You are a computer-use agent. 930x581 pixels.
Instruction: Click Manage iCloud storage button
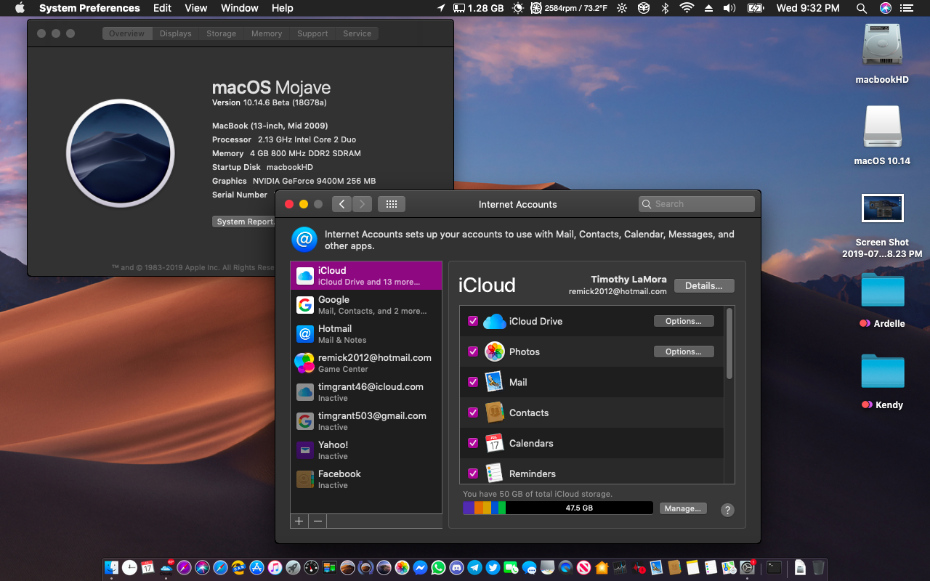[682, 508]
